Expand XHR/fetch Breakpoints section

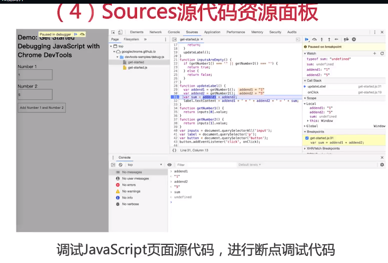click(305, 149)
